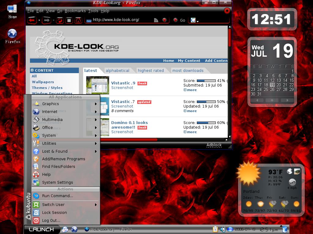Select Lock Session in the menu
The height and width of the screenshot is (234, 313).
coord(65,212)
